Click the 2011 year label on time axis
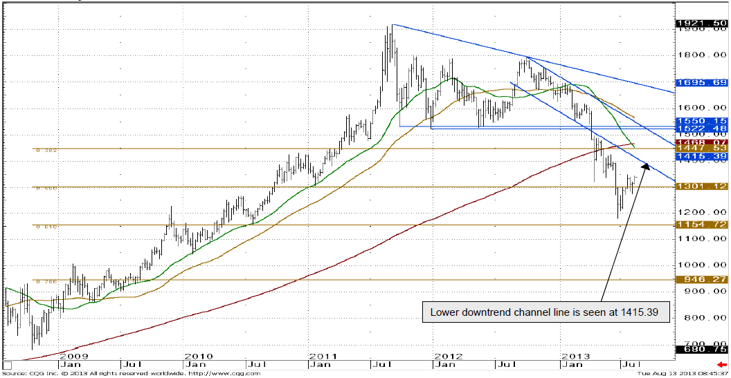 323,356
